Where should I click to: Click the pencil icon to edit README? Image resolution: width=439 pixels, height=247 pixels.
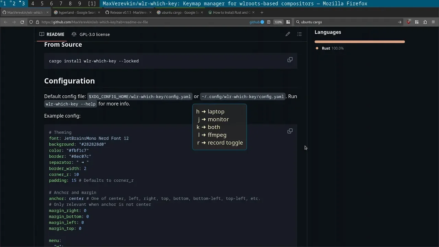point(288,34)
